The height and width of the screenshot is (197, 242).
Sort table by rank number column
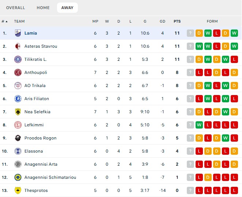click(5, 21)
